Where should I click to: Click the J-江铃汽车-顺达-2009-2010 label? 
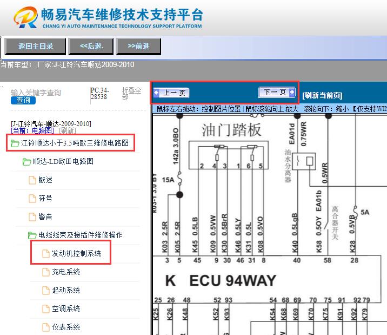(51, 124)
